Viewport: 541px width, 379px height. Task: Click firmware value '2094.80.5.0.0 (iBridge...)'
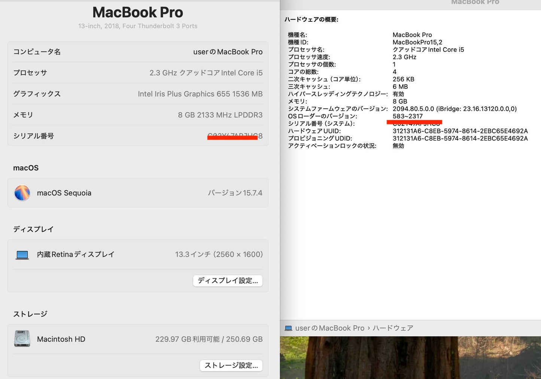click(455, 109)
